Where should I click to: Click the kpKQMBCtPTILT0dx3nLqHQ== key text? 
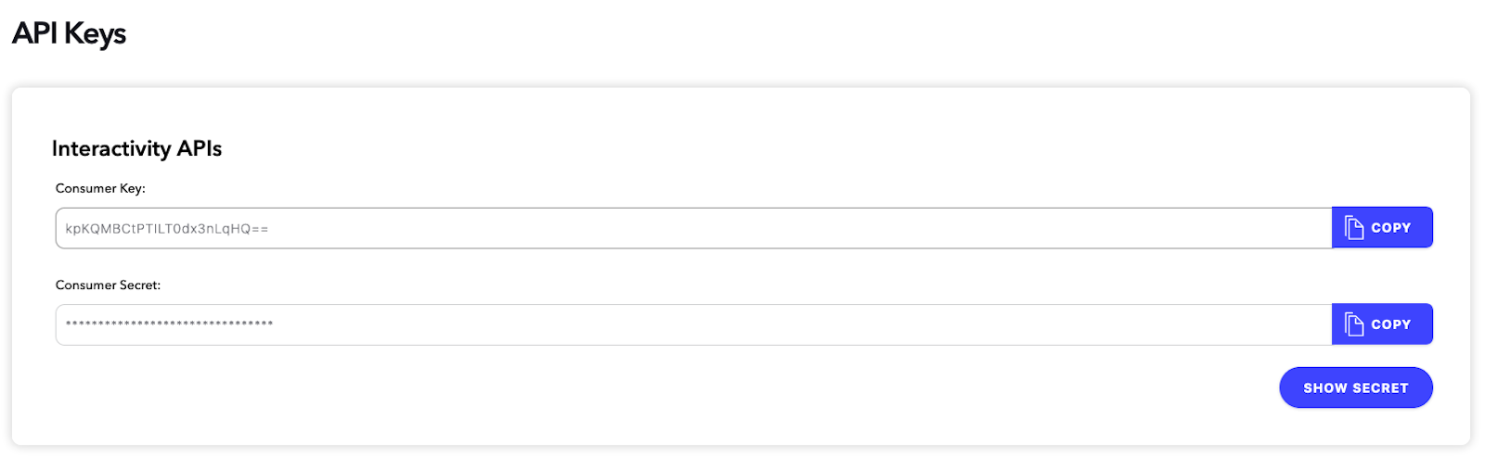click(167, 229)
